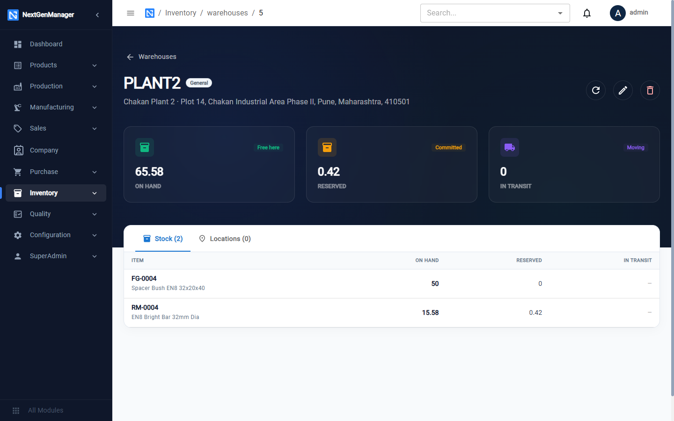Delete the PLANT2 warehouse with trash icon
The width and height of the screenshot is (674, 421).
point(650,90)
